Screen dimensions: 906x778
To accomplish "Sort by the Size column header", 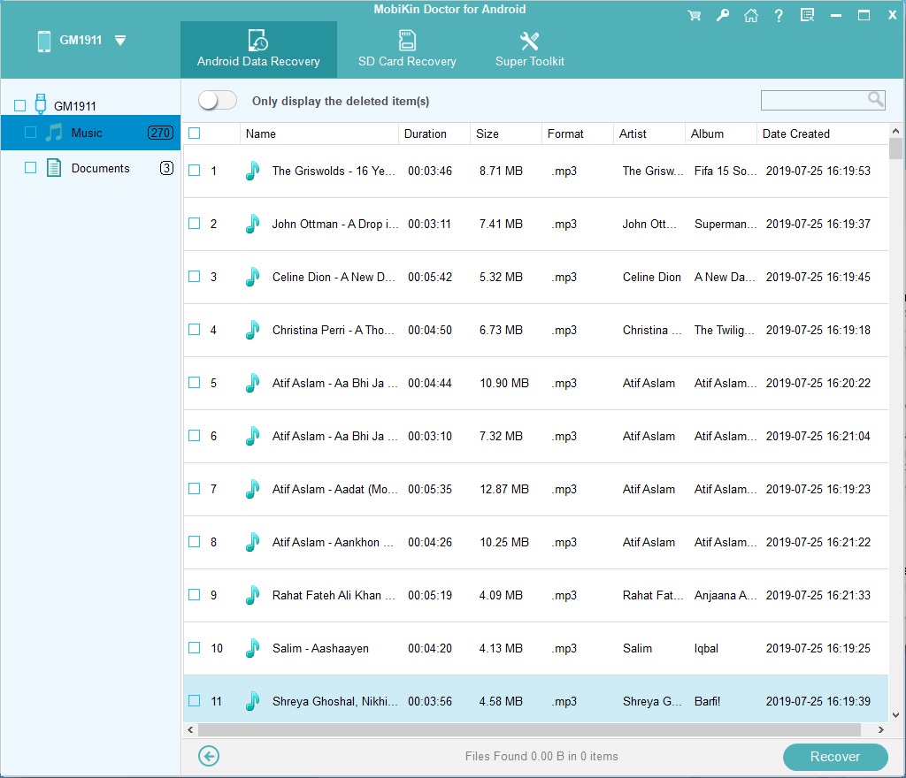I will (x=505, y=133).
